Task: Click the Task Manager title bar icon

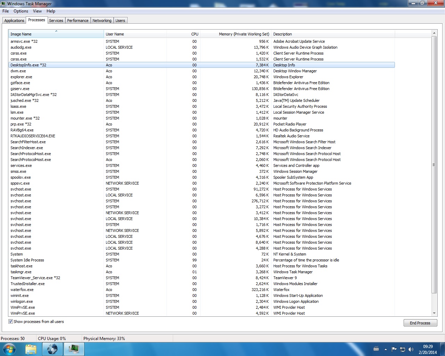Action: click(3, 3)
